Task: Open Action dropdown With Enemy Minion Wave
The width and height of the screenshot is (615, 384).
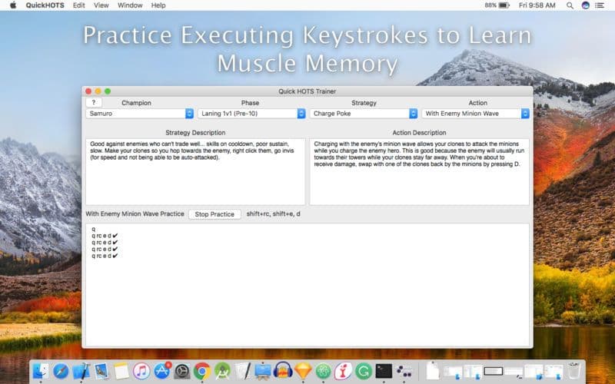Action: coord(476,114)
